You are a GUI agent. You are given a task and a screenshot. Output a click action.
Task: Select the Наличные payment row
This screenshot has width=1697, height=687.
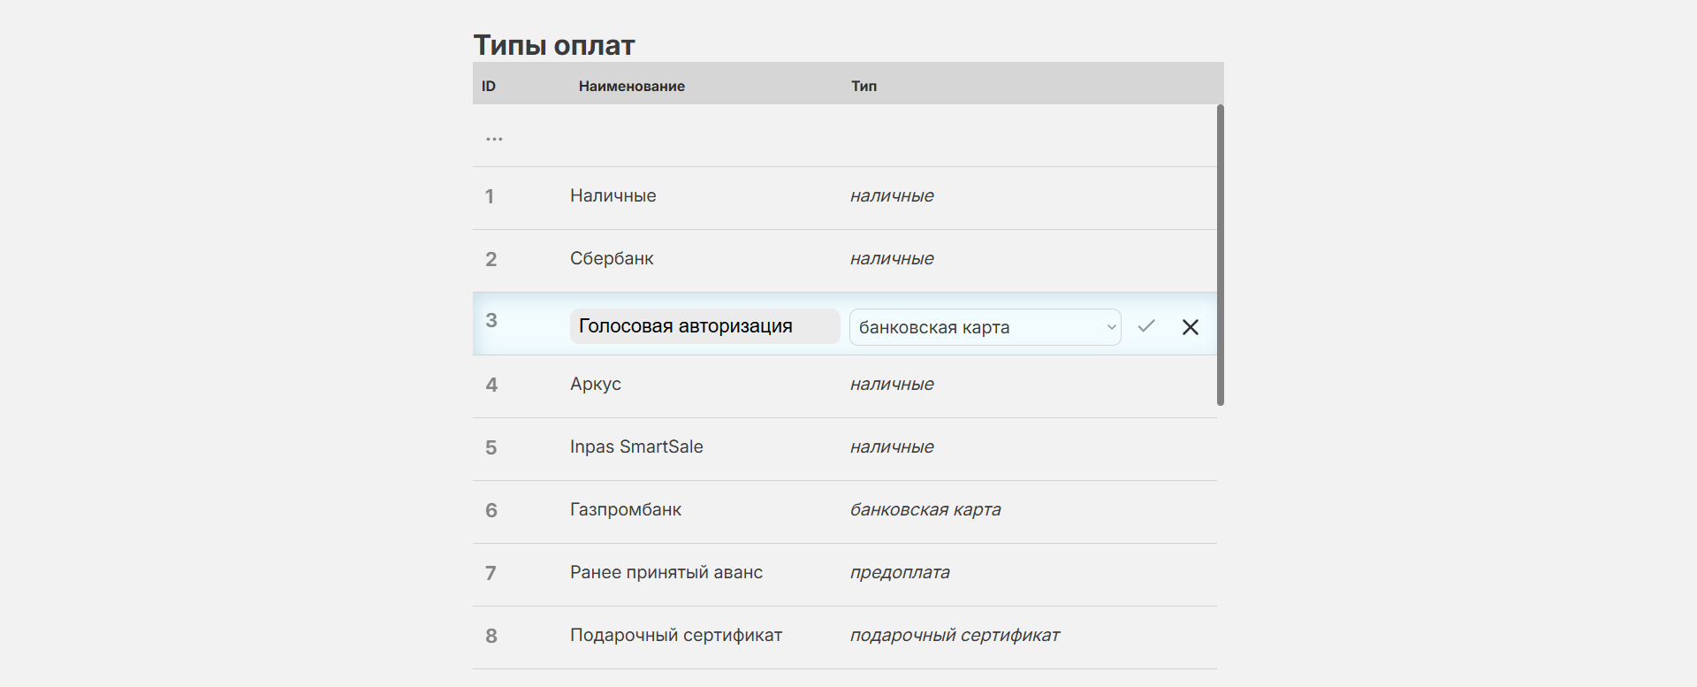pyautogui.click(x=613, y=196)
